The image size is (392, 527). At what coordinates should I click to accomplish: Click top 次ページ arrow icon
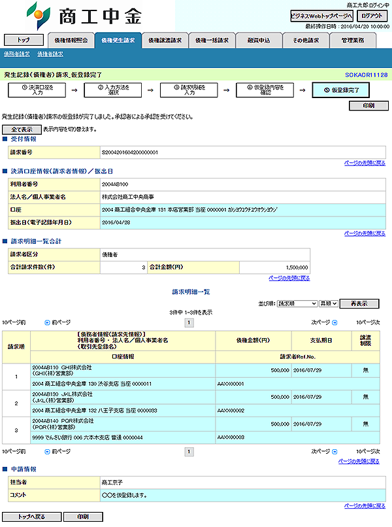click(x=335, y=322)
